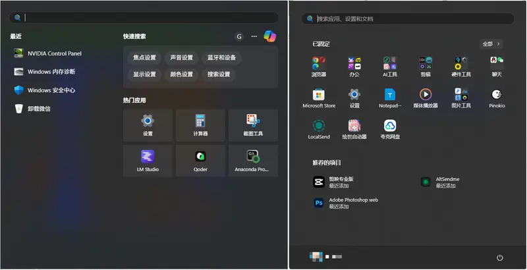527x270 pixels.
Task: Launch Notepad-- pinned app
Action: (x=390, y=98)
